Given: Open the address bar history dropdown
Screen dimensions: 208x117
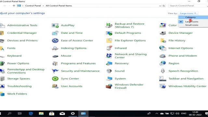Looking at the screenshot, I should 160,6.
